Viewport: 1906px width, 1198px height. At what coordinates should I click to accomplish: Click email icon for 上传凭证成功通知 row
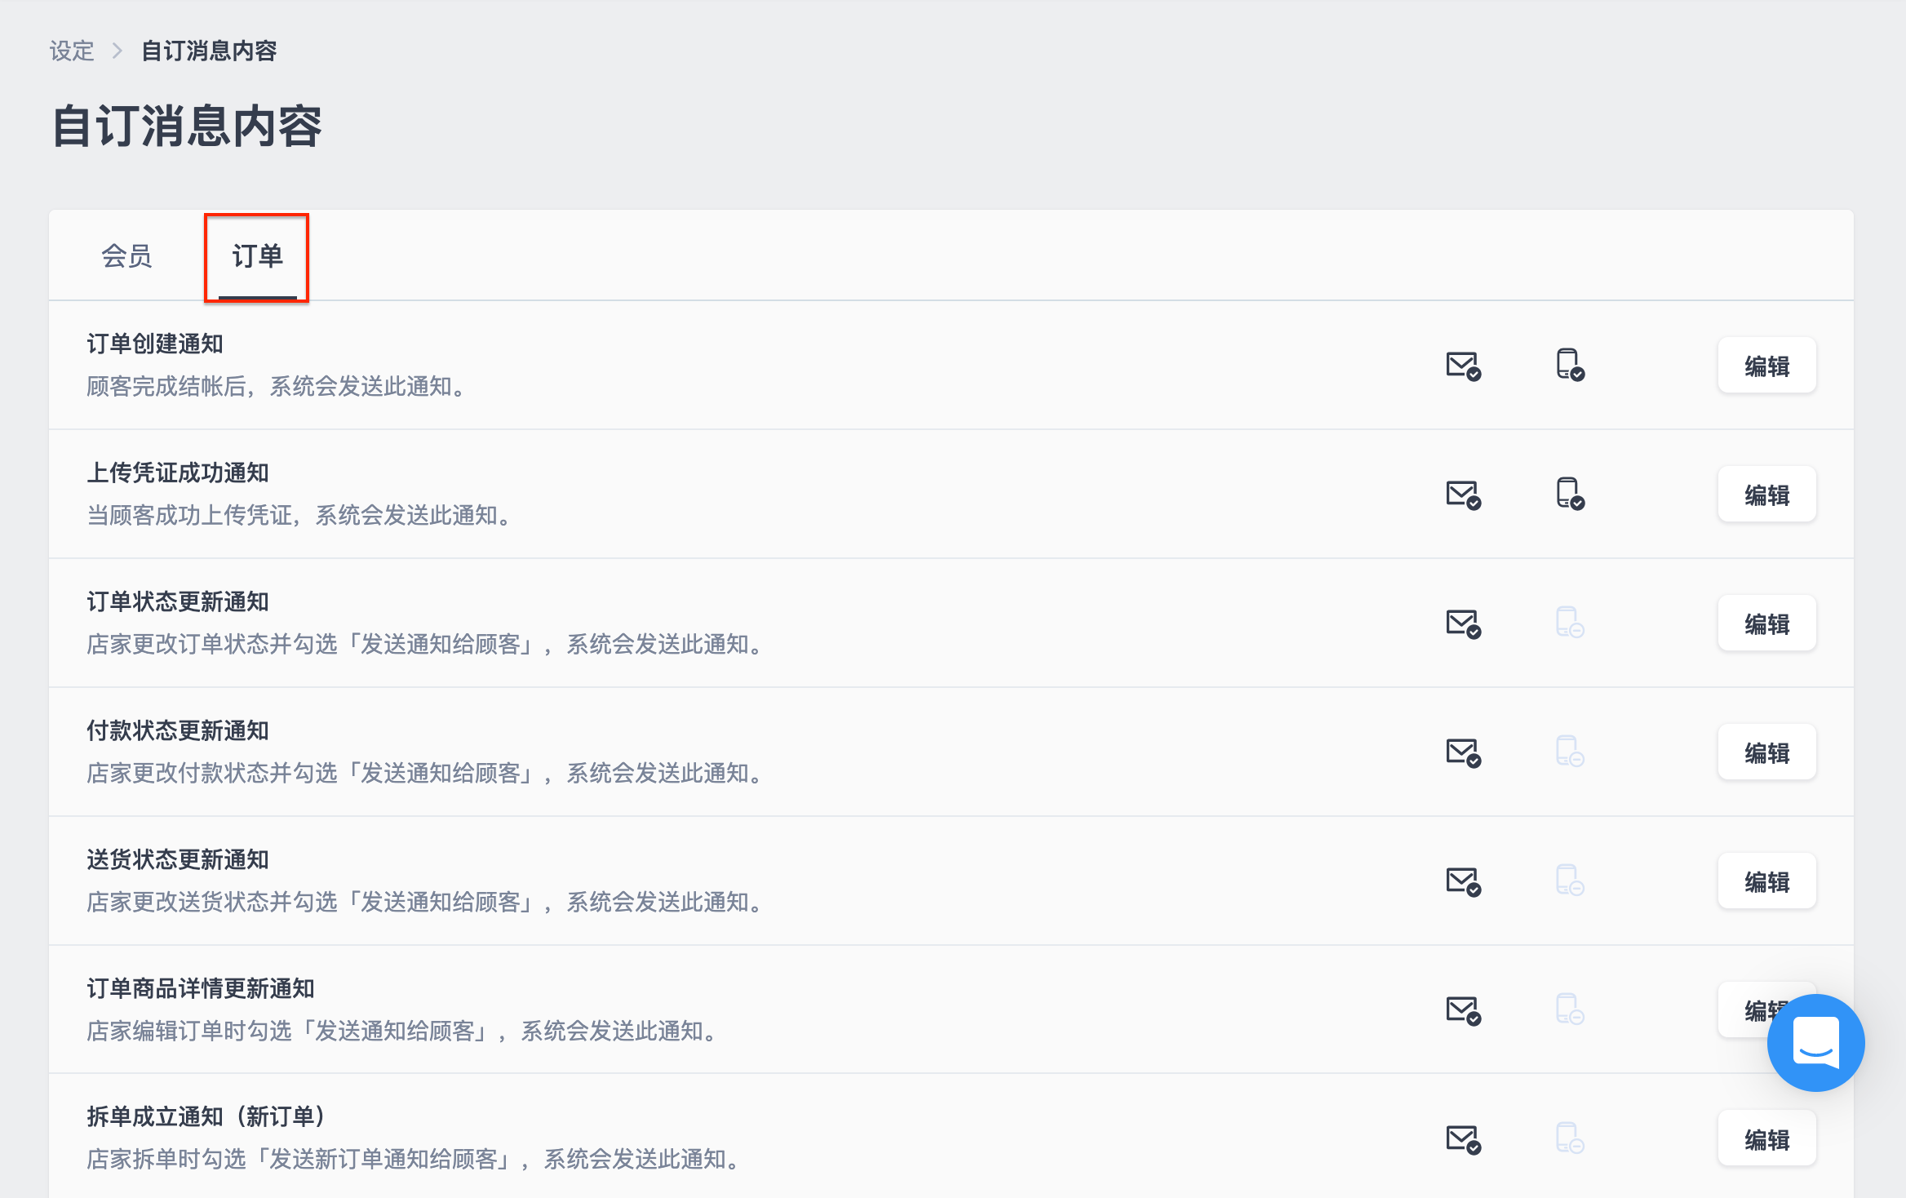click(1464, 495)
